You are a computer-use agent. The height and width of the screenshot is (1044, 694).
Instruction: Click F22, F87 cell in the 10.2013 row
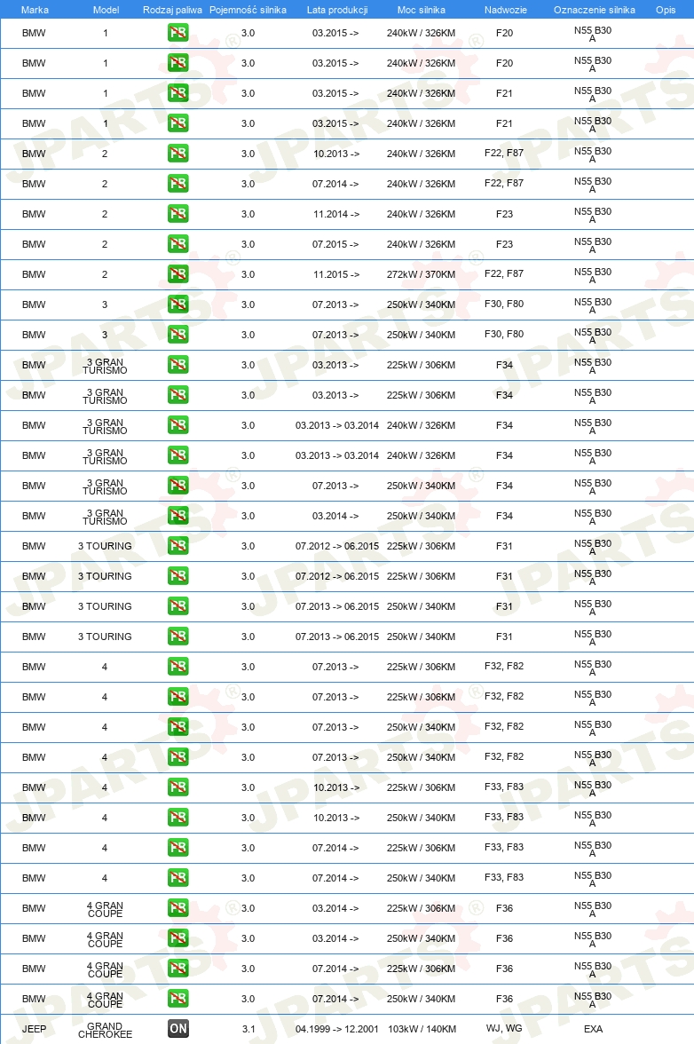(x=504, y=153)
